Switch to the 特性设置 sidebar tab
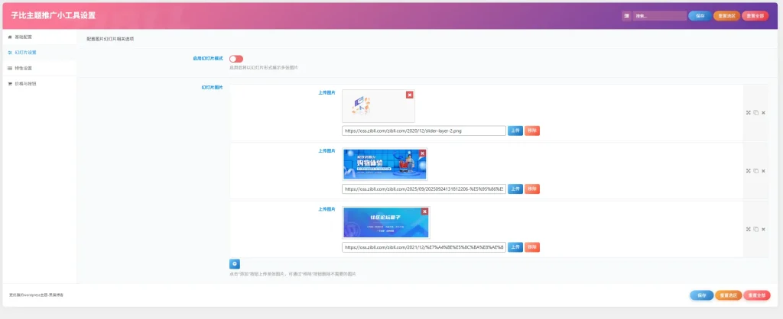 click(23, 68)
